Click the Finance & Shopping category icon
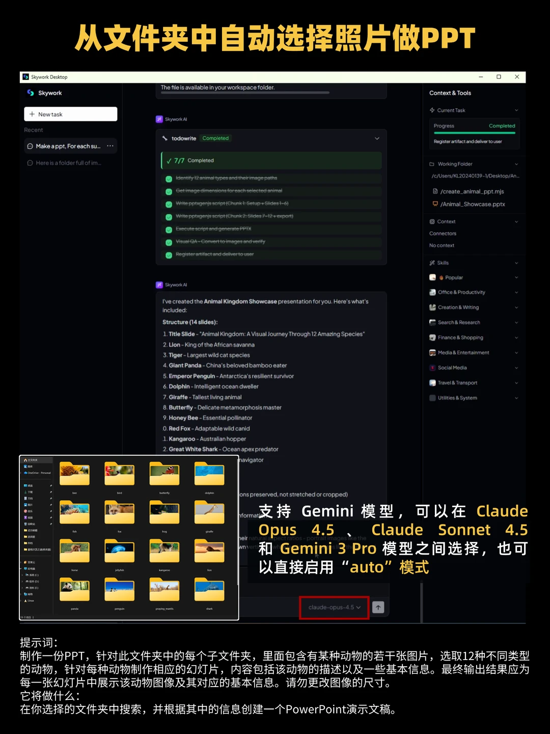 click(432, 337)
